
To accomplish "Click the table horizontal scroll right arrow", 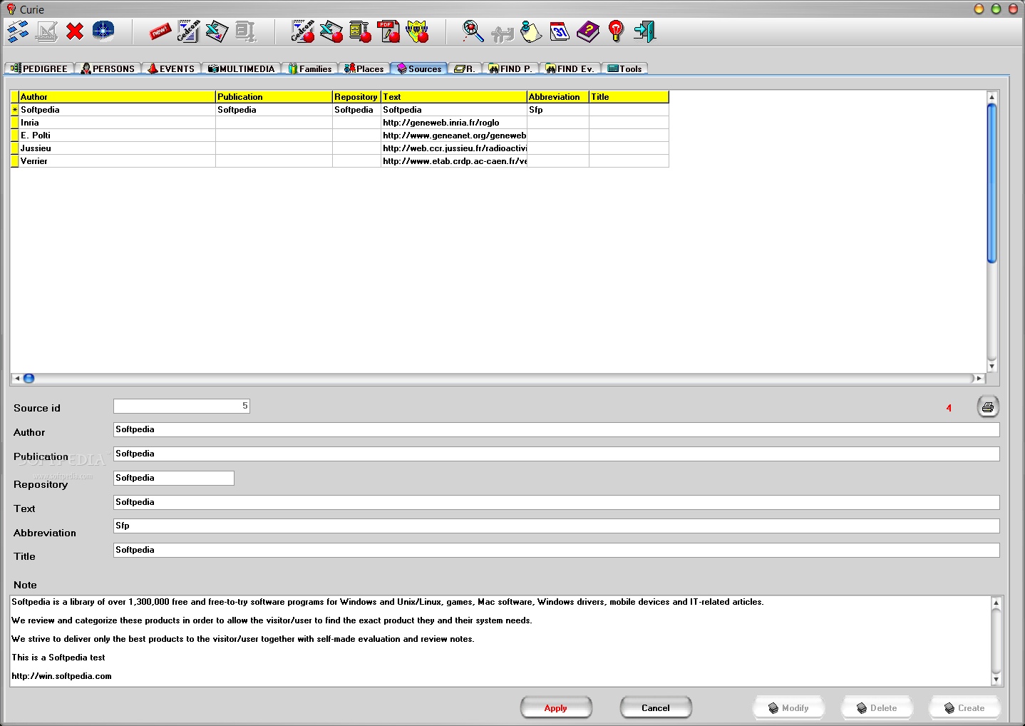I will (979, 378).
